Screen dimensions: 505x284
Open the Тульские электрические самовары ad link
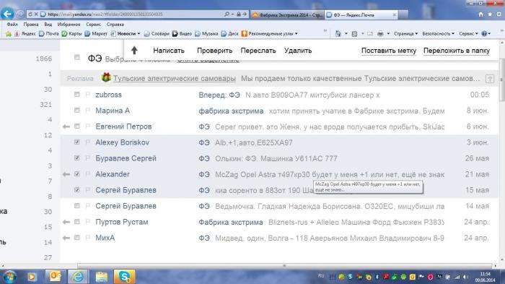[175, 79]
